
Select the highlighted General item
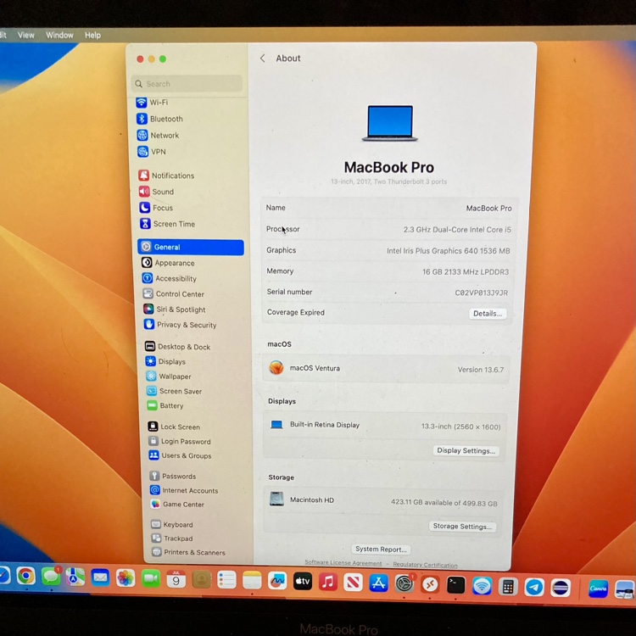coord(191,247)
